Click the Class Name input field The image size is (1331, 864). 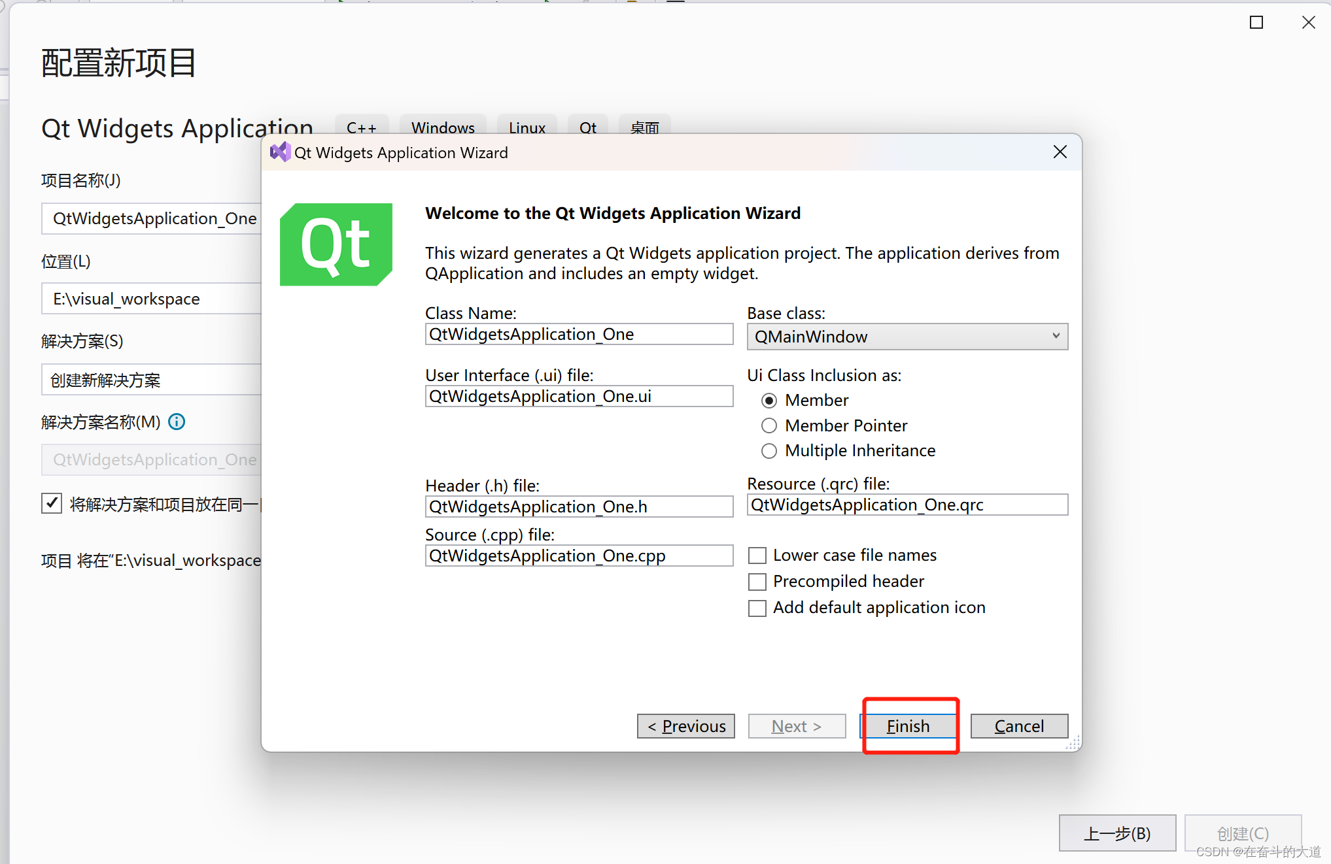tap(578, 334)
